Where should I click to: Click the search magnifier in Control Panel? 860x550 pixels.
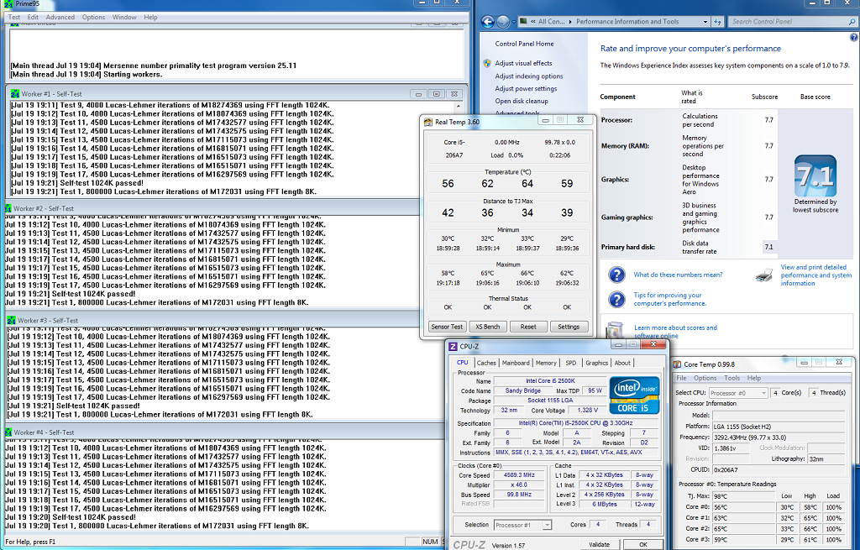[x=852, y=22]
